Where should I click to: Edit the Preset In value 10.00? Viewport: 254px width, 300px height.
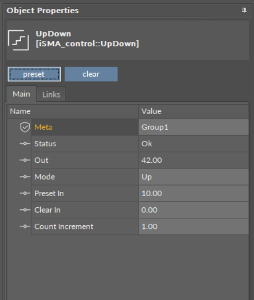194,193
